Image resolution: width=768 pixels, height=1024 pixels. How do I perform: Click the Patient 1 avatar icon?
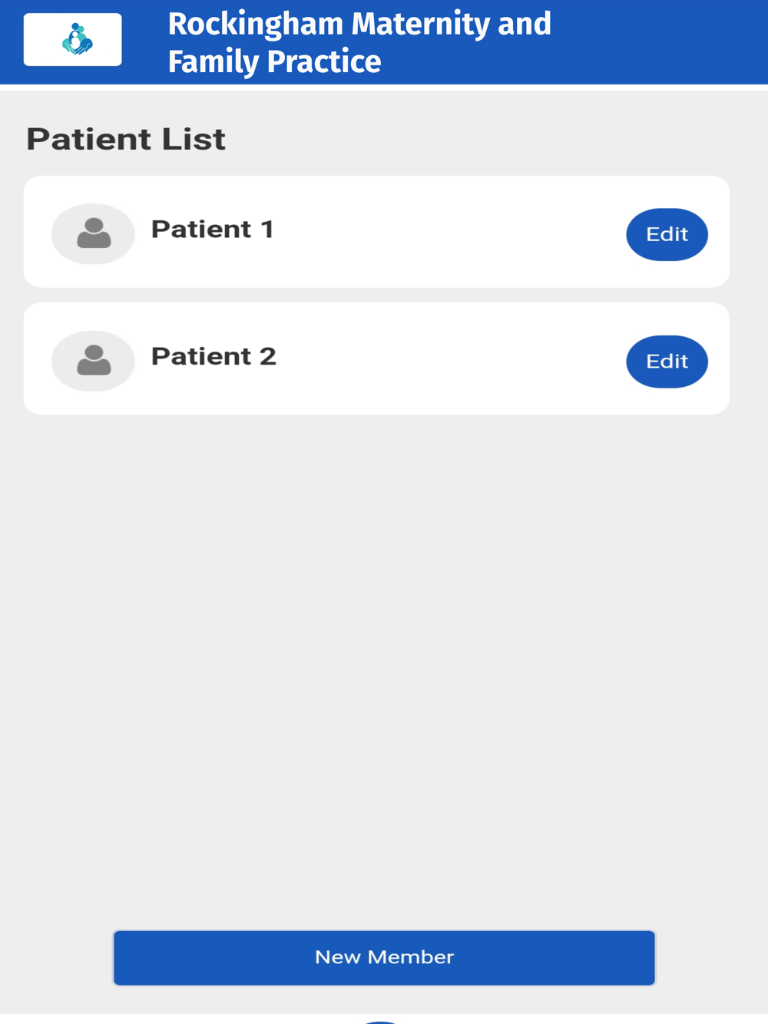point(93,234)
